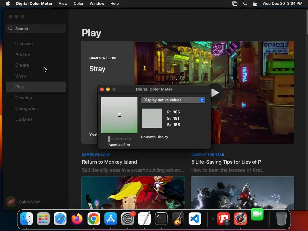308x231 pixels.
Task: Click the date and time in menu bar
Action: click(x=282, y=3)
